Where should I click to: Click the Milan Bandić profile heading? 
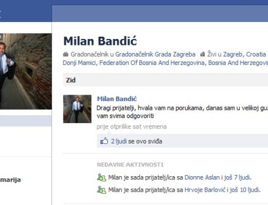point(100,41)
